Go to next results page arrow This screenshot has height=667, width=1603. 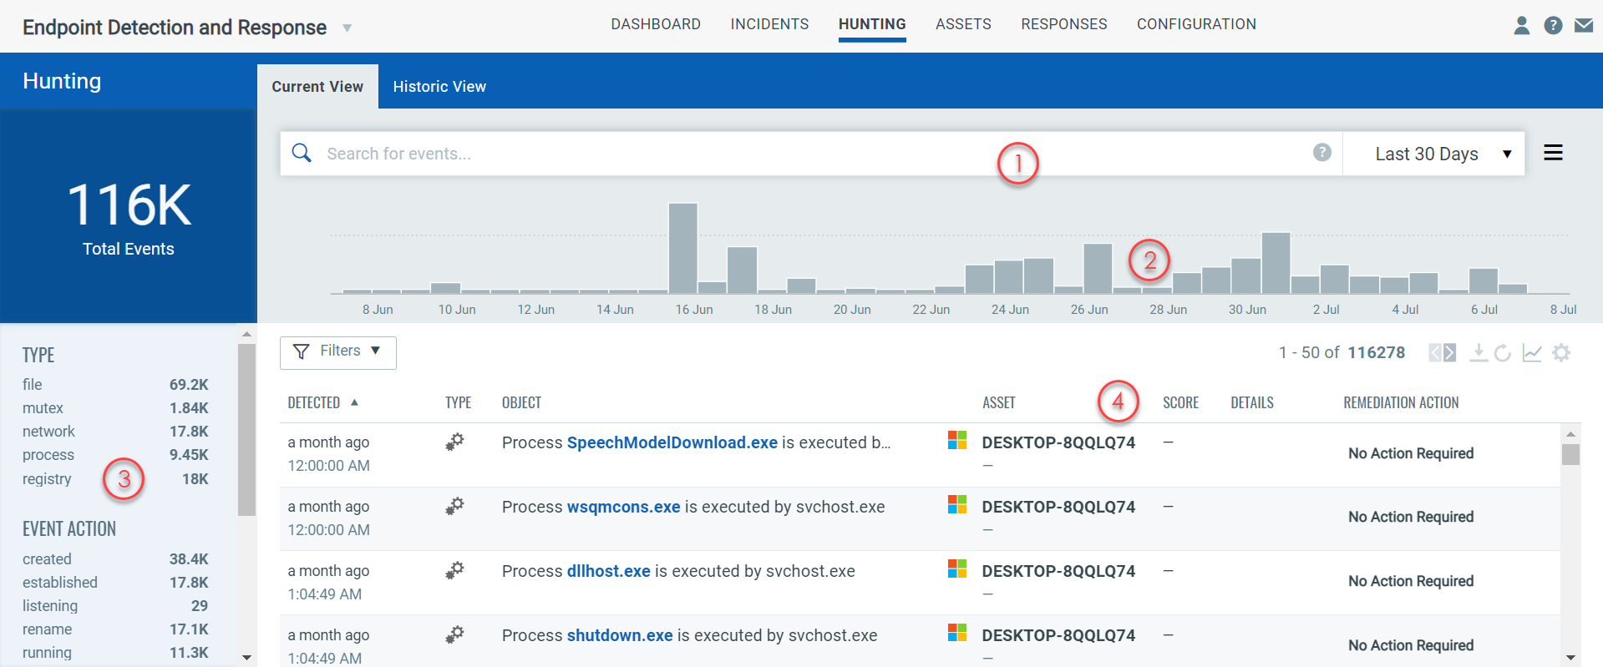(x=1450, y=353)
